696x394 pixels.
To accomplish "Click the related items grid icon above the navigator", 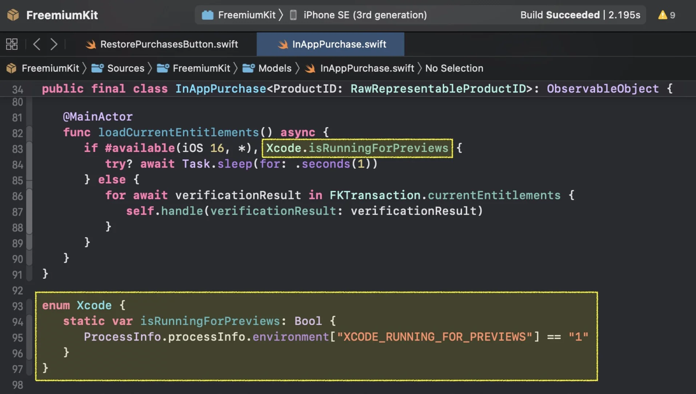I will pos(11,44).
